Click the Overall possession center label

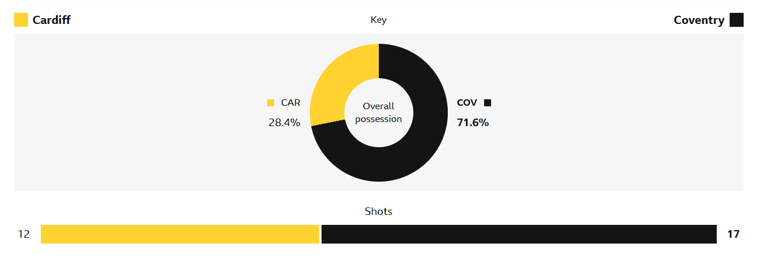pos(378,112)
